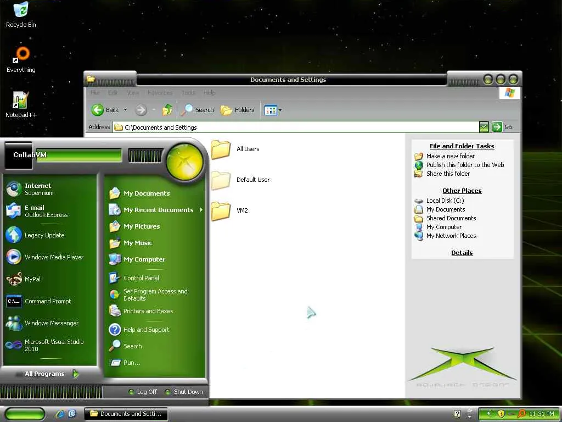Launch MyPal browser from Start menu
This screenshot has height=422, width=562.
50,279
